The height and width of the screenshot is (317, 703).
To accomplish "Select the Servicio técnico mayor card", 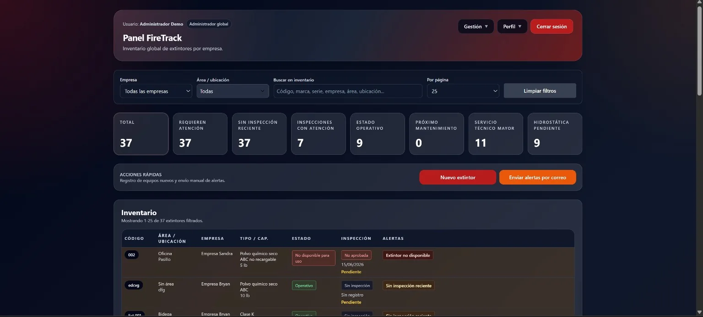I will [496, 134].
